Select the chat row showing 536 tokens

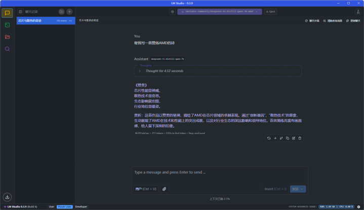[46, 21]
